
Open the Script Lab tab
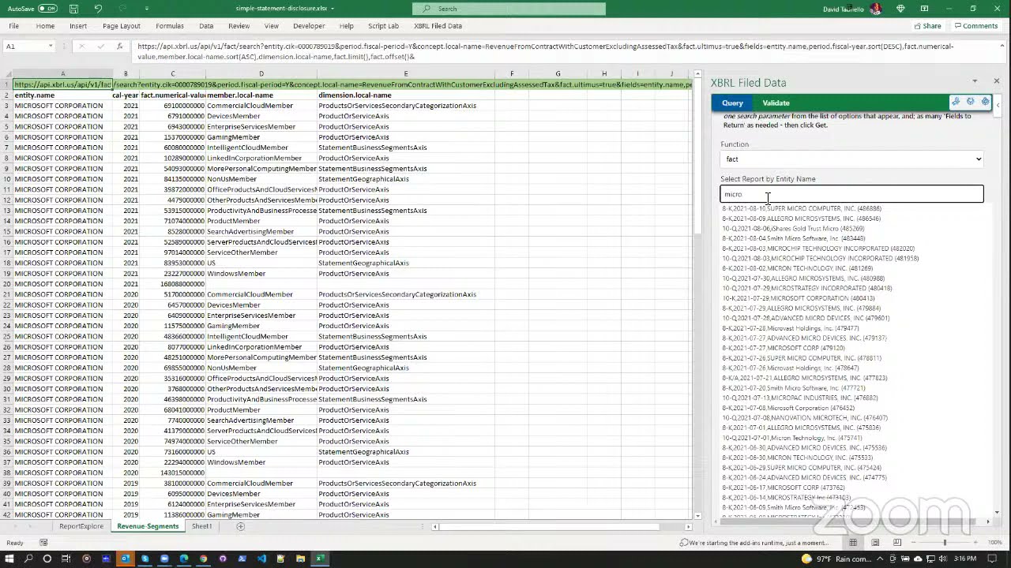pos(383,26)
